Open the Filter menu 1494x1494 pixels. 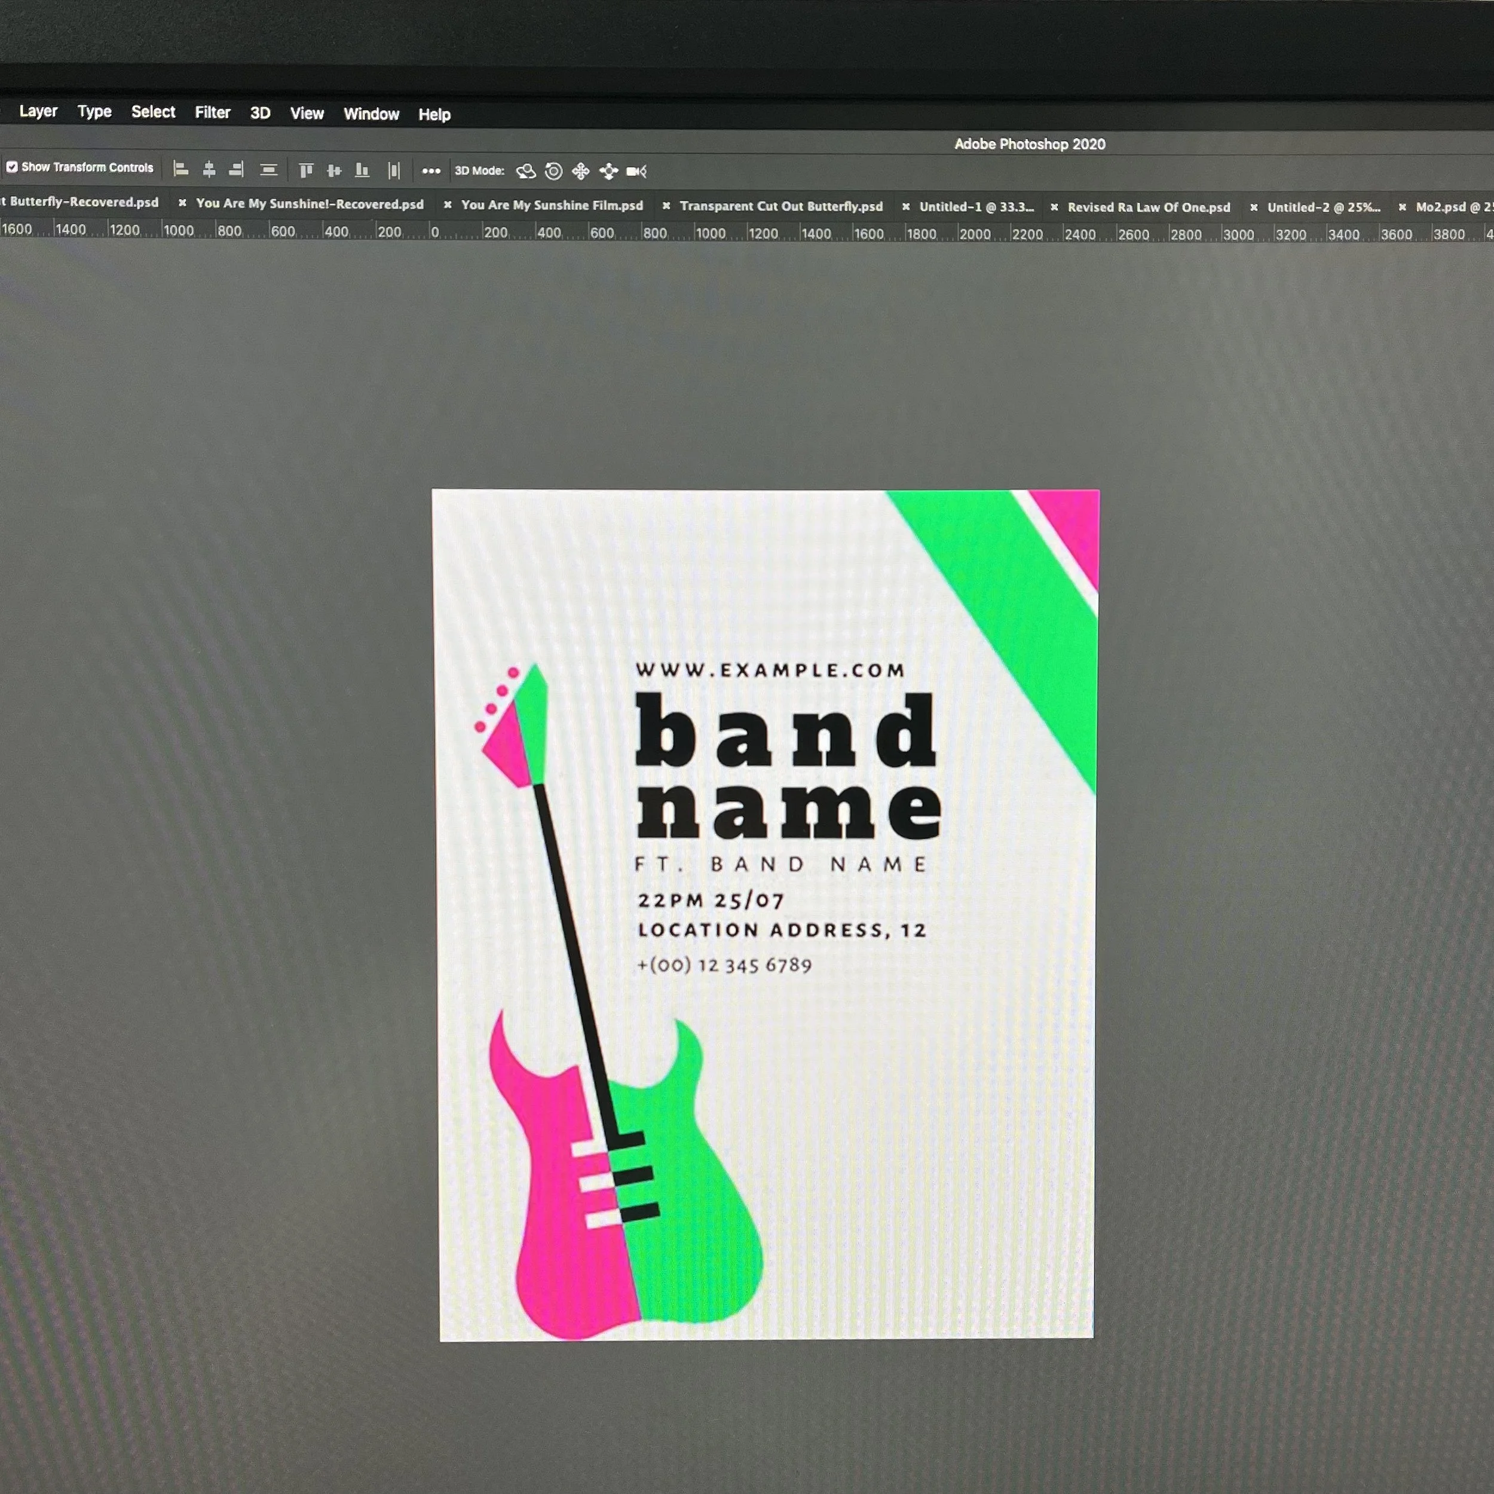point(213,113)
